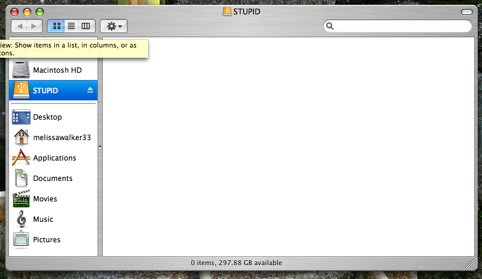Open Pictures label in sidebar
Viewport: 482px width, 279px height.
pos(47,240)
